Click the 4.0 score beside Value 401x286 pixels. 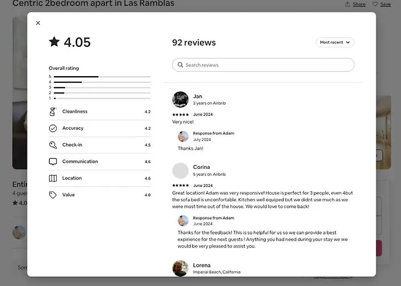148,195
